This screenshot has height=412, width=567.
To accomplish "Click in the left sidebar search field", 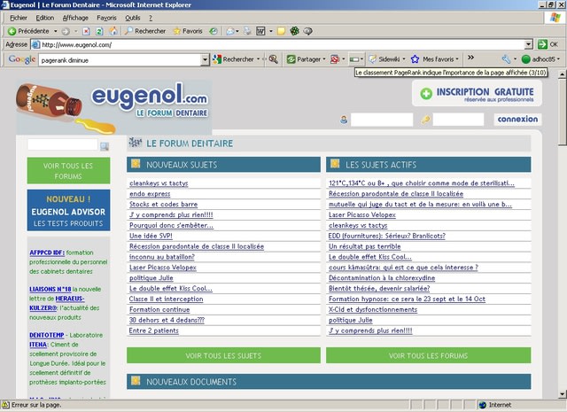I will coord(62,144).
